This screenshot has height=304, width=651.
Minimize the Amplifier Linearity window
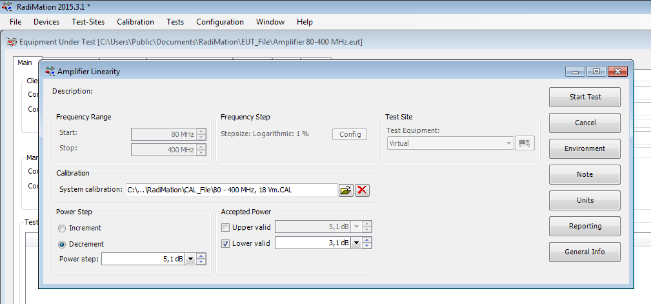[x=575, y=72]
